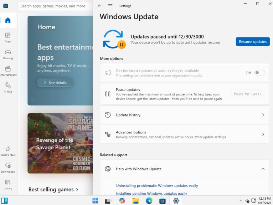This screenshot has height=205, width=273.
Task: Click the Windows Update paused sync icon
Action: [114, 39]
